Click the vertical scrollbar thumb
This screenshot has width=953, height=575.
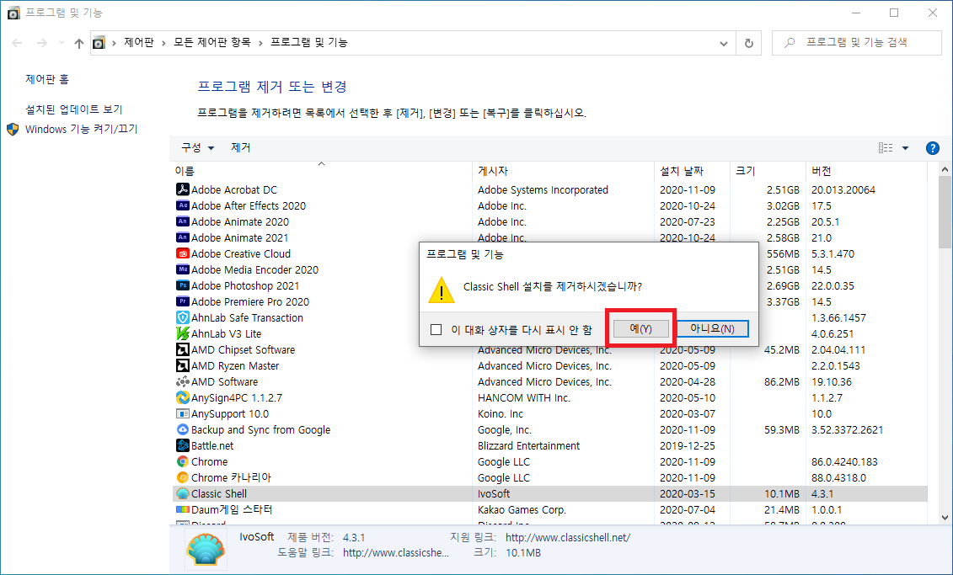coord(945,212)
